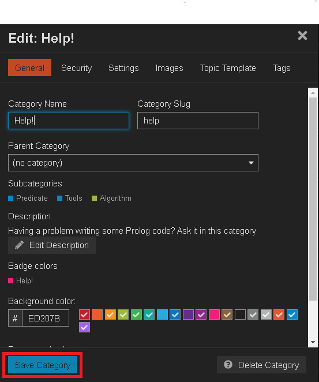
Task: Close the Edit Help! dialog
Action: (x=302, y=36)
